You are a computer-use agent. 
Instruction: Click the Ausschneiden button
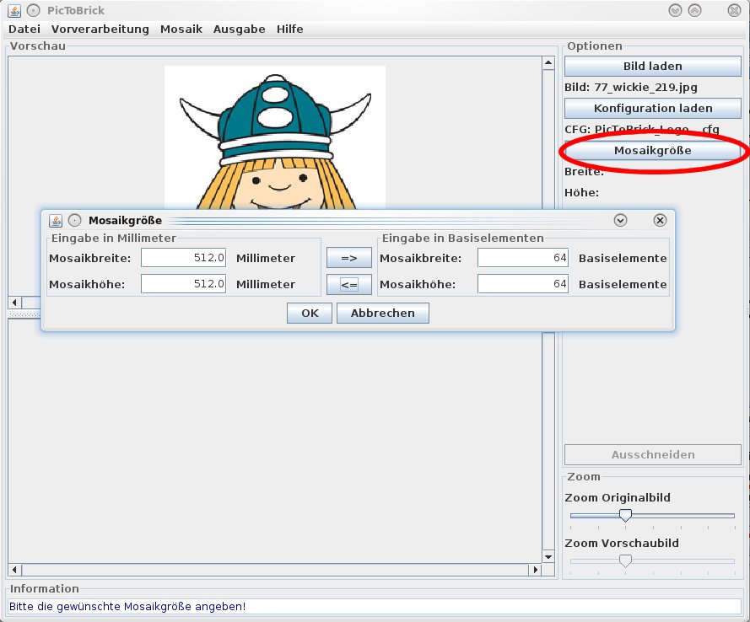click(x=653, y=455)
